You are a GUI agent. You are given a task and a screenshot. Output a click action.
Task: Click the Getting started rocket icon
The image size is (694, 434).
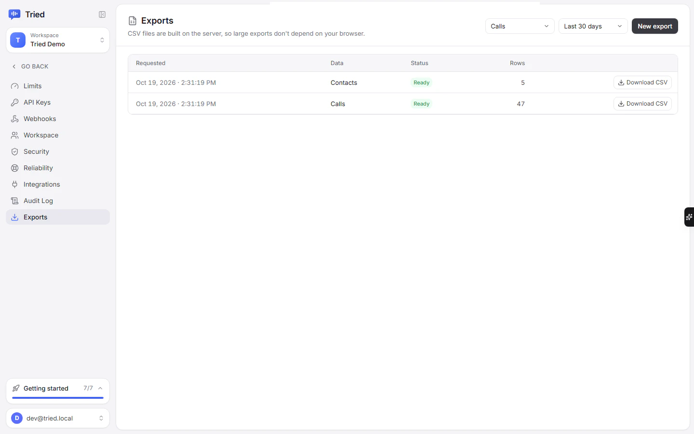(x=16, y=388)
